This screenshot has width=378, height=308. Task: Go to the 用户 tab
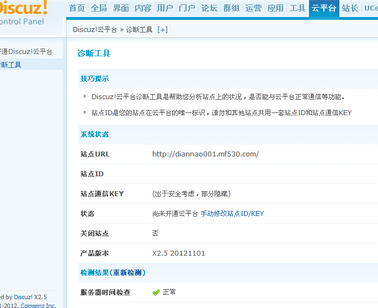165,8
